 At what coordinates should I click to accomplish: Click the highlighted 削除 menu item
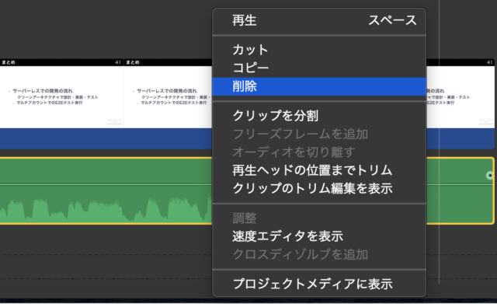click(x=319, y=86)
